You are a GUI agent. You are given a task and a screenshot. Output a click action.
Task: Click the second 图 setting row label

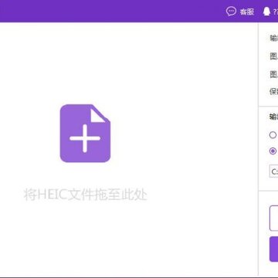pos(273,74)
